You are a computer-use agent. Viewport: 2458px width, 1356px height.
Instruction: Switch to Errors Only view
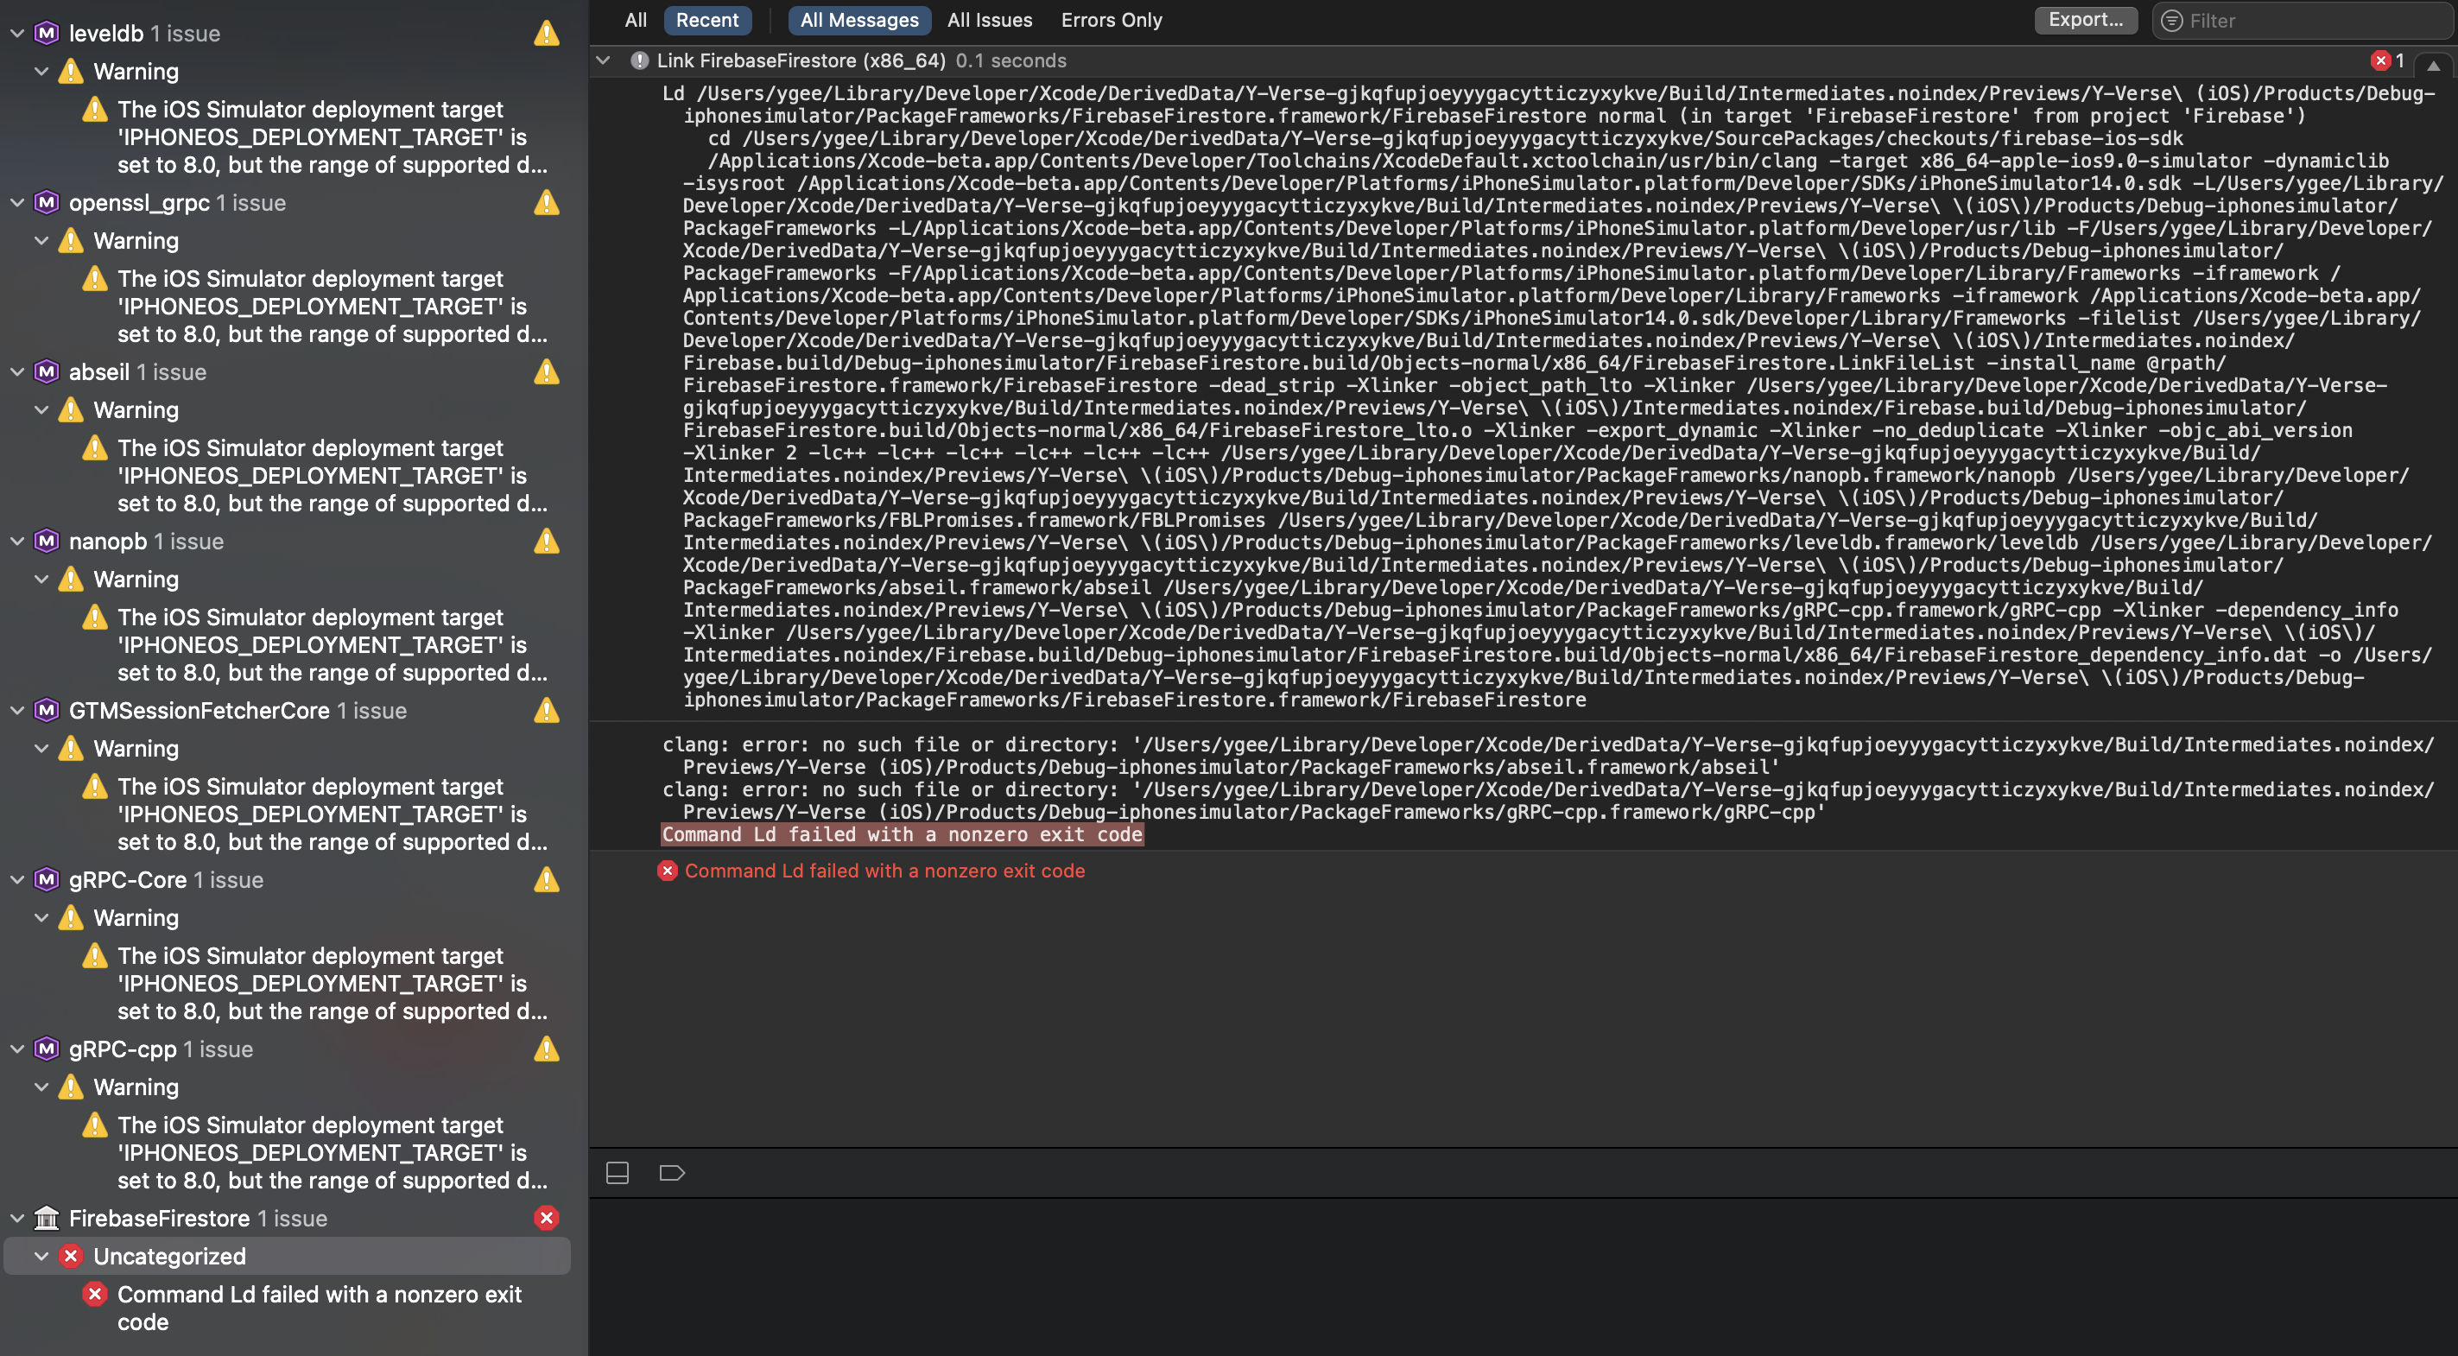pyautogui.click(x=1111, y=20)
